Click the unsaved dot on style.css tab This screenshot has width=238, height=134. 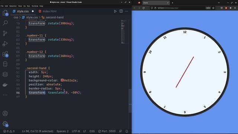[33, 11]
